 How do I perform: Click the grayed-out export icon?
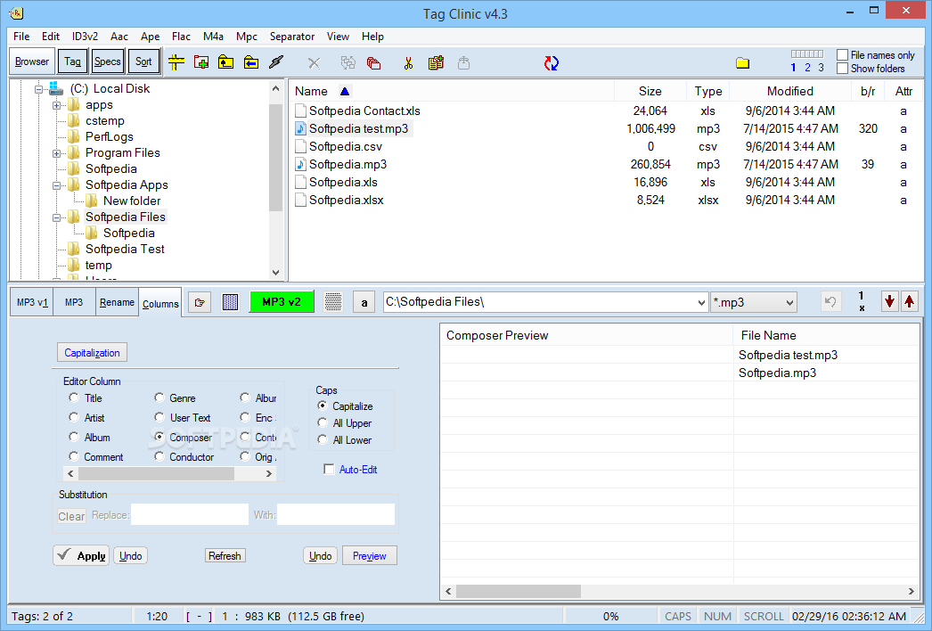click(463, 62)
